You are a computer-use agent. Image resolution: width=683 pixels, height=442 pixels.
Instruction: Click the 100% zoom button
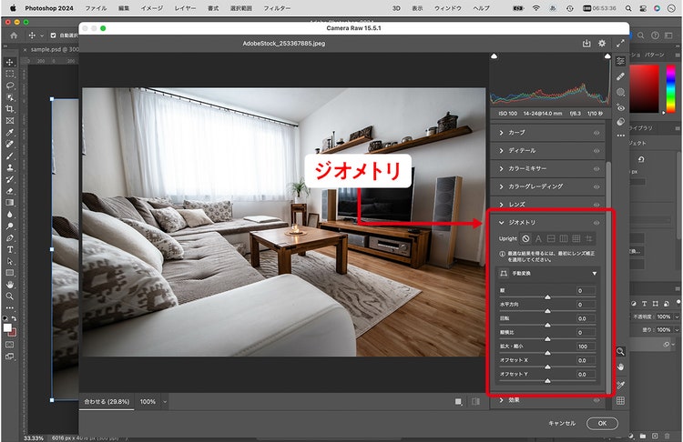148,402
